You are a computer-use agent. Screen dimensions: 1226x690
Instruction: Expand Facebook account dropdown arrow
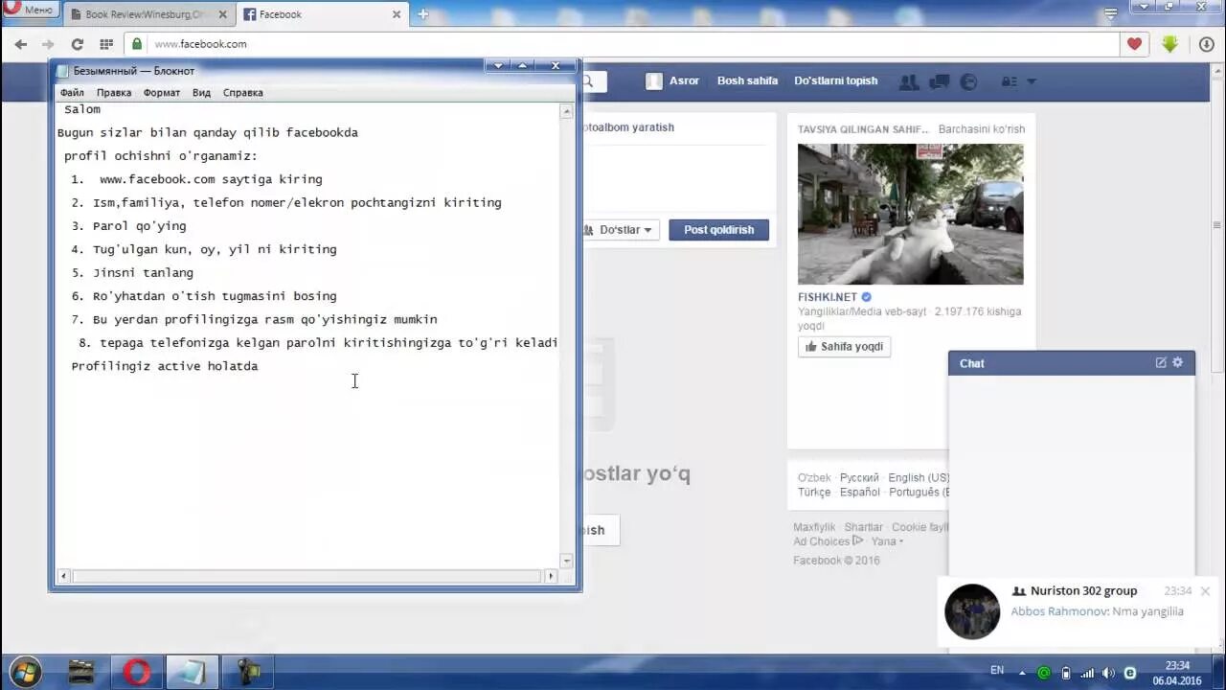(1032, 82)
